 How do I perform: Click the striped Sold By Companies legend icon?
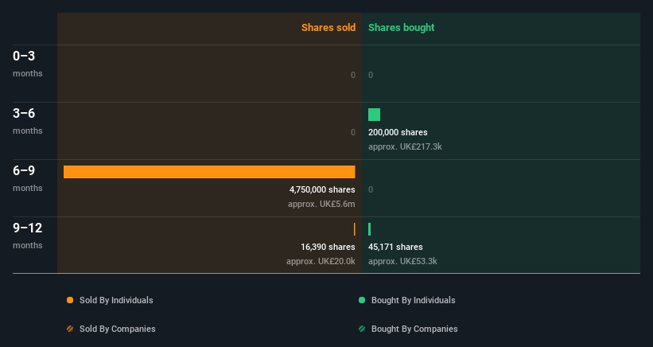[70, 329]
